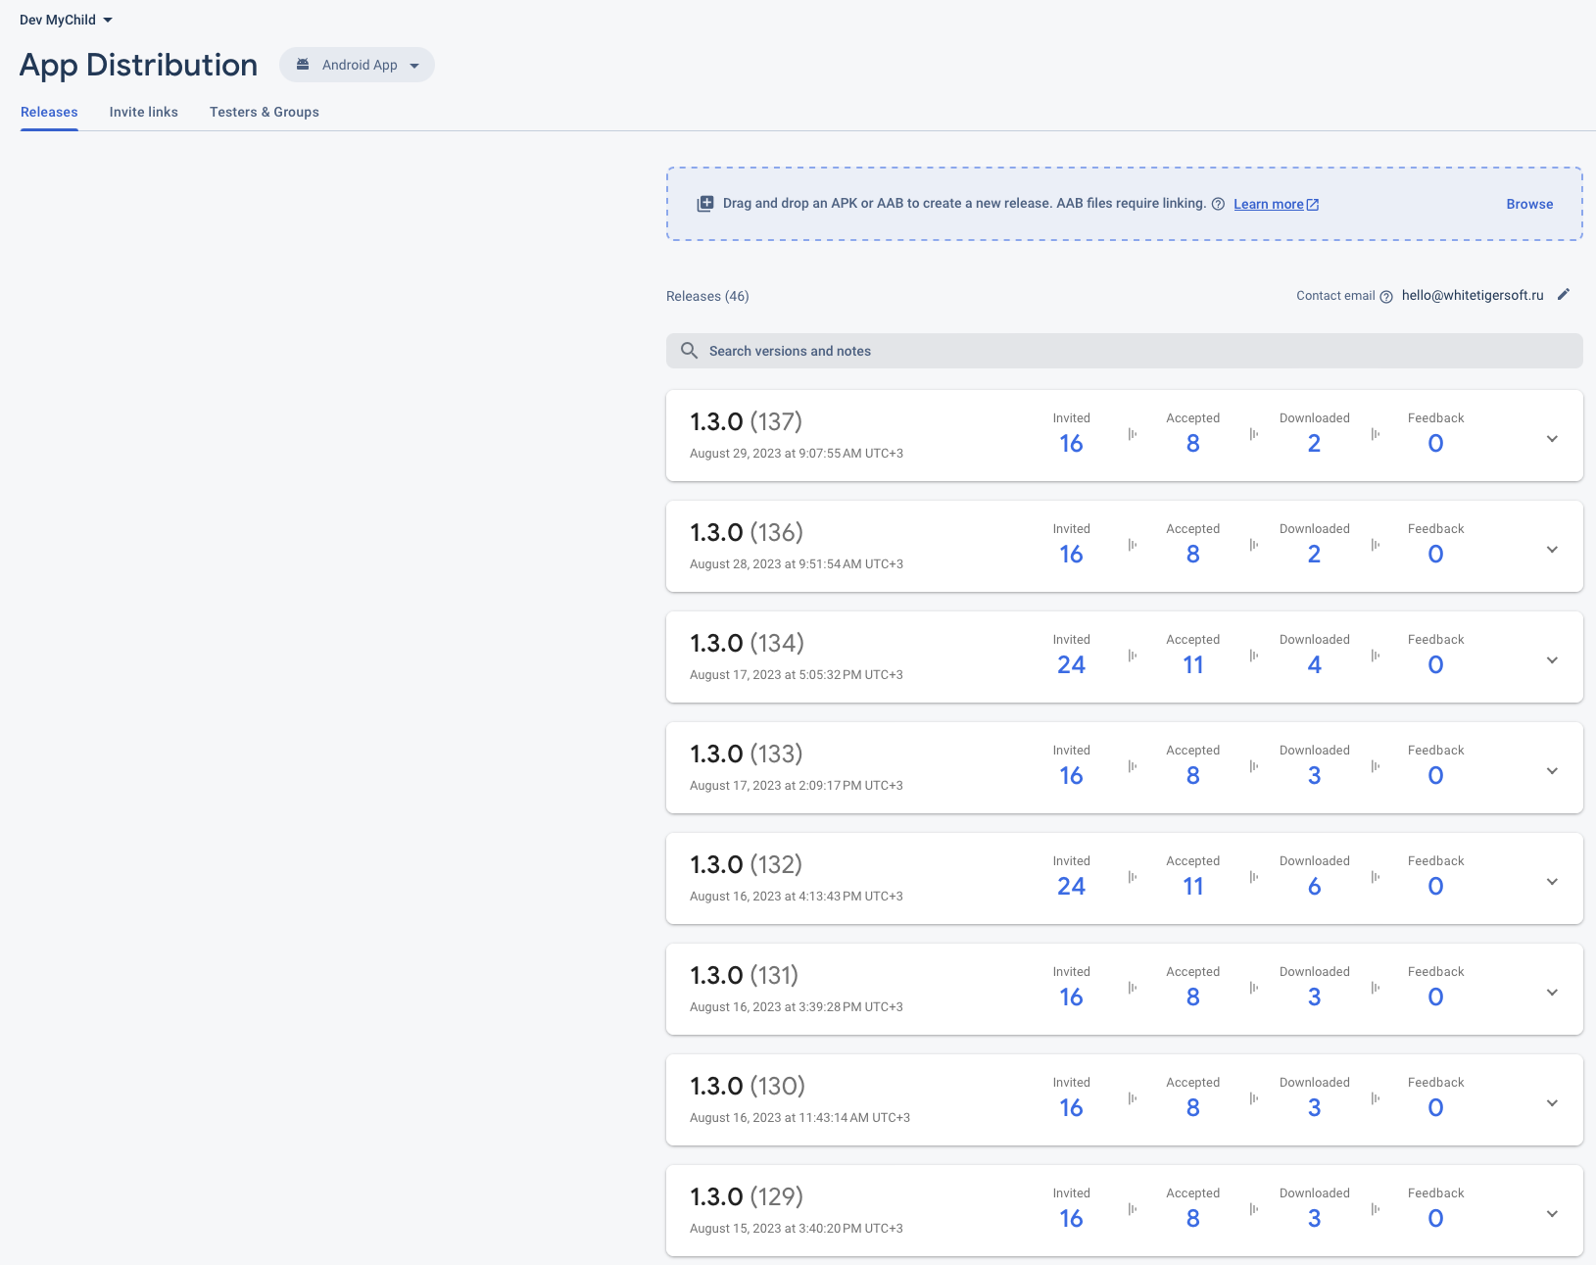Click the App Distribution page heading

point(138,65)
